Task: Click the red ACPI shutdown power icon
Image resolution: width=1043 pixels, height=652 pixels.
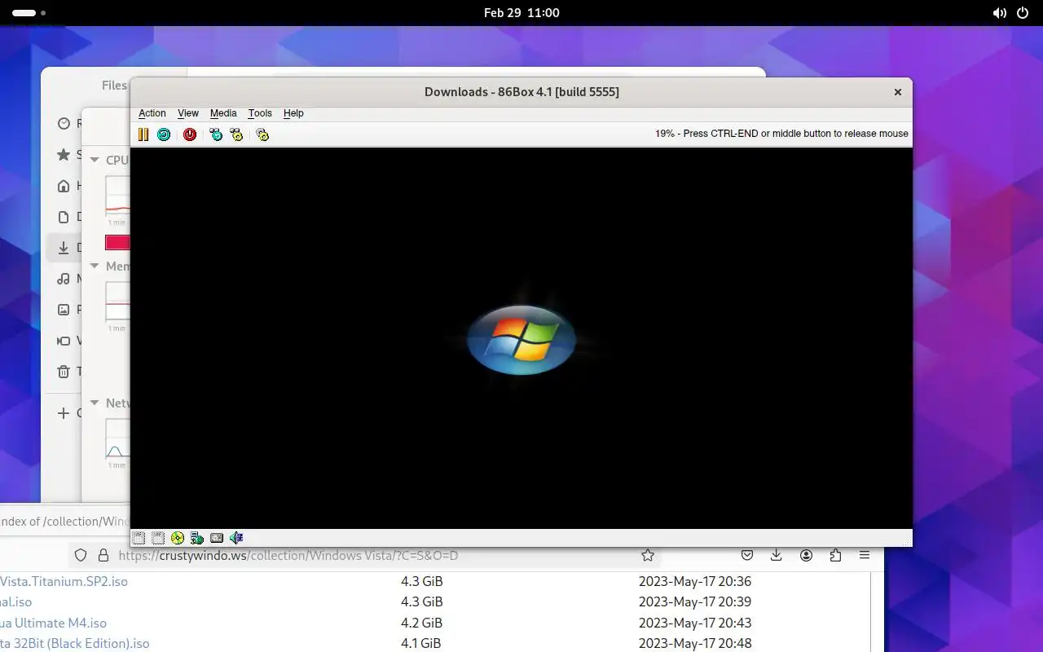Action: coord(190,134)
